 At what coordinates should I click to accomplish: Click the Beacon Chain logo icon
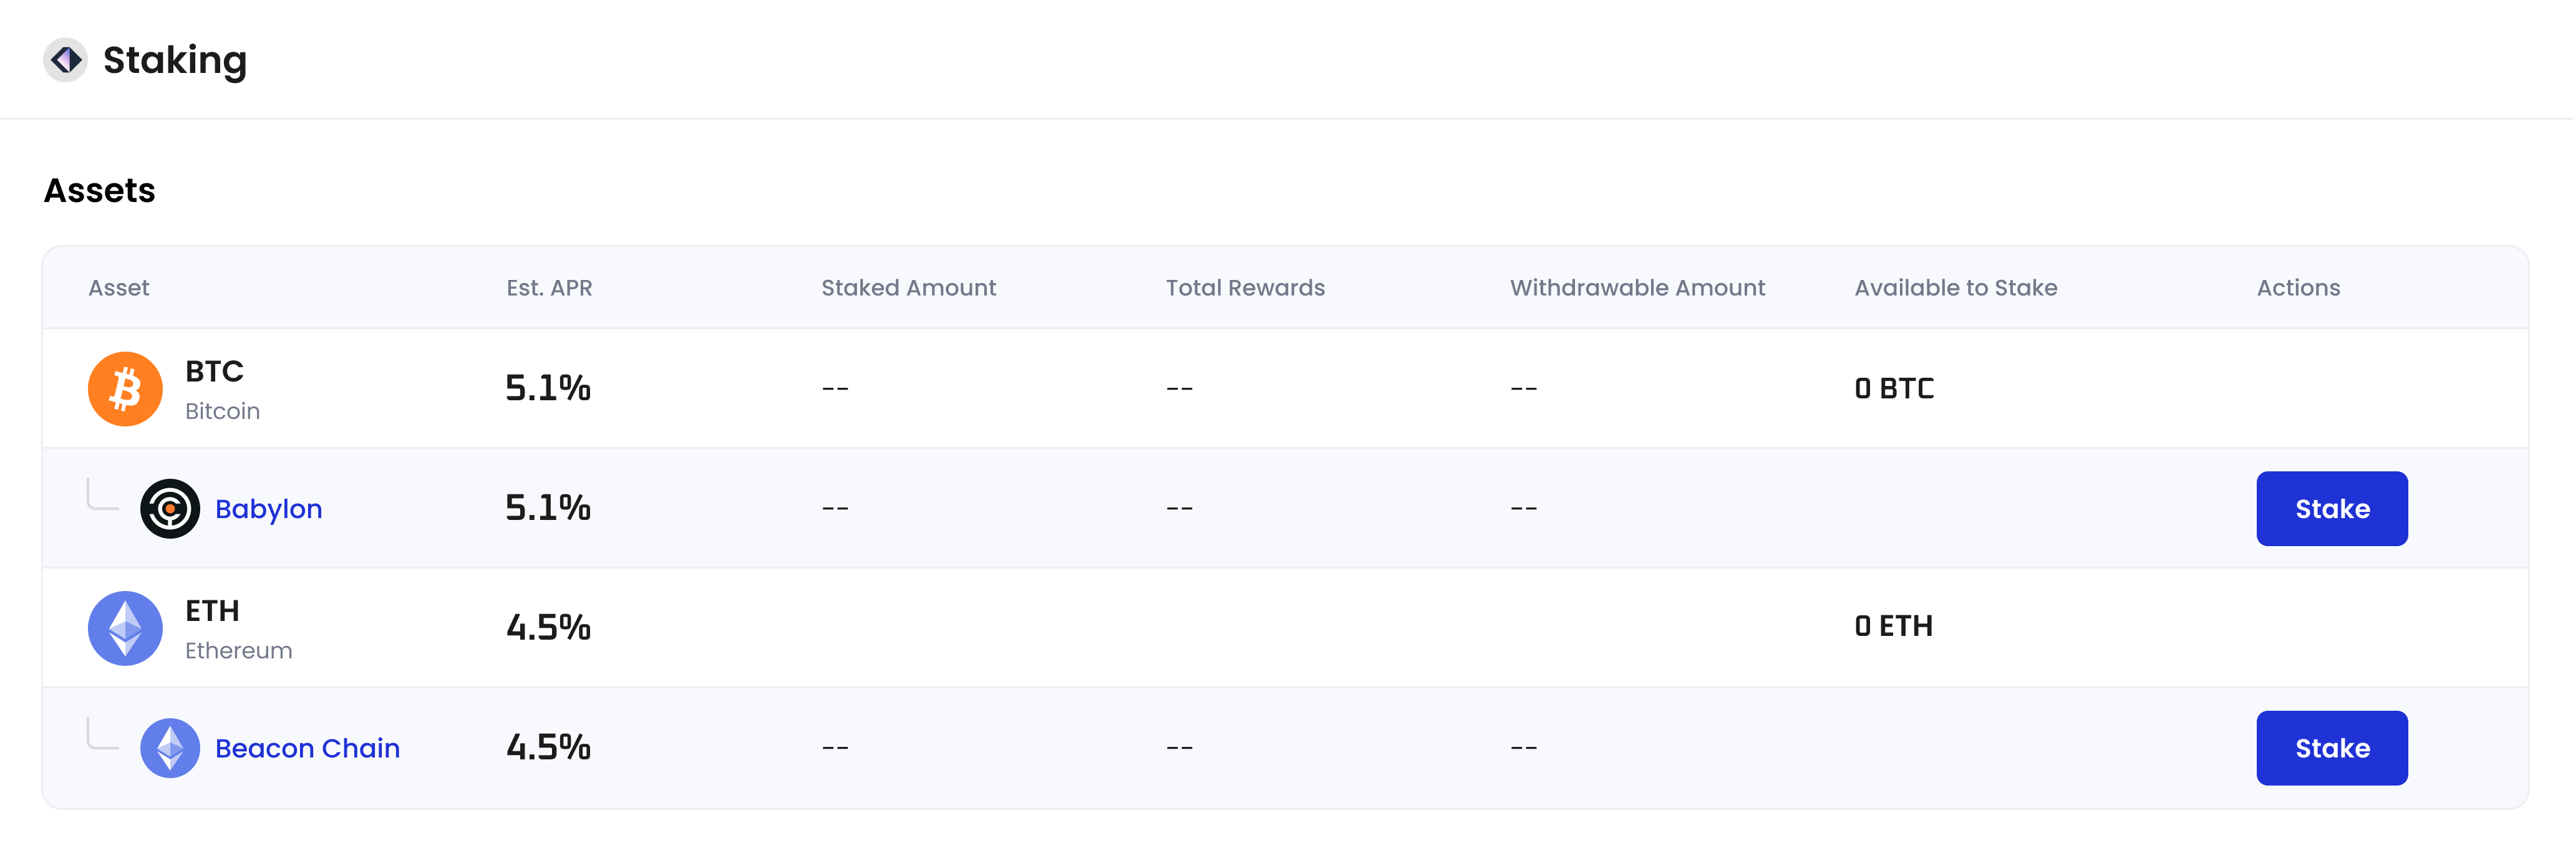[x=169, y=746]
